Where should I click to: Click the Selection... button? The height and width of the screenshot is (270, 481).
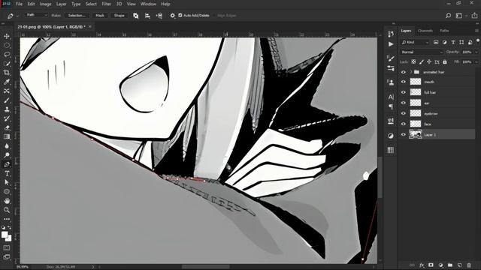[77, 15]
